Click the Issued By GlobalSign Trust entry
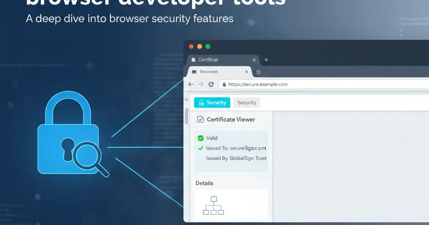Viewport: 429px width, 225px height. [236, 158]
